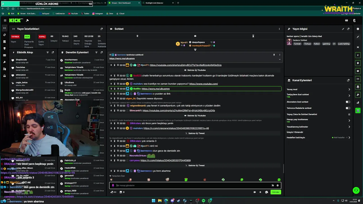Expand leaderboard with double arrow below gifters

pyautogui.click(x=195, y=50)
